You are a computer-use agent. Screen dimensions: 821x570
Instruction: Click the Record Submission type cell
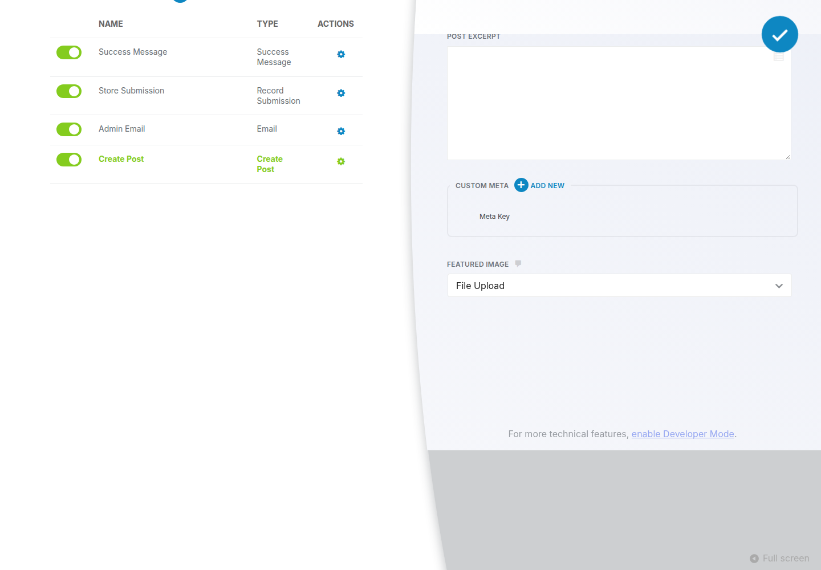278,96
